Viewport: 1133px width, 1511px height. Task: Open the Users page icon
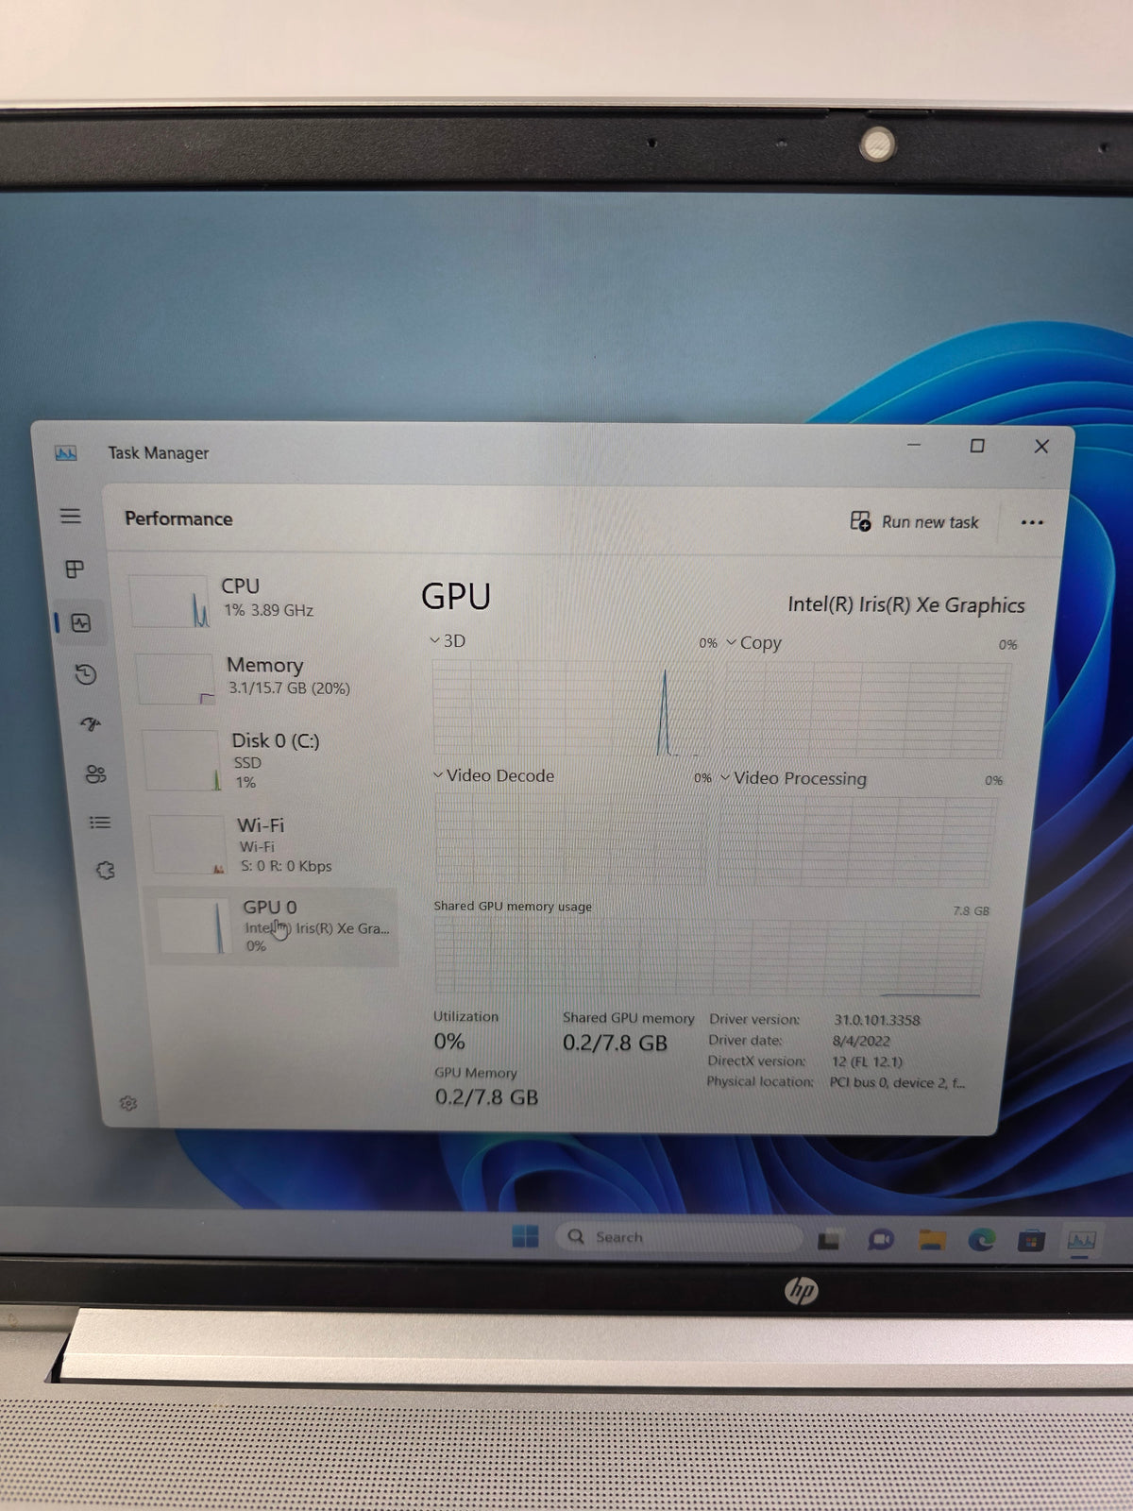tap(95, 774)
